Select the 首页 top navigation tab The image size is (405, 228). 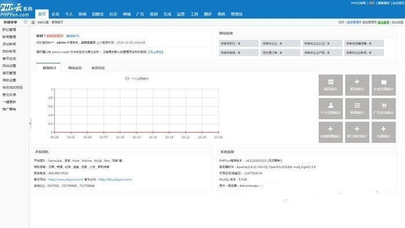point(42,14)
